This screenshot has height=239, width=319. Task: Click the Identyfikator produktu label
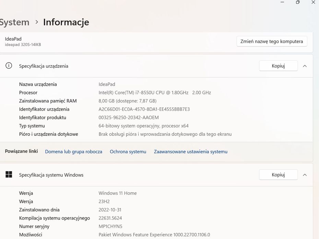click(43, 118)
